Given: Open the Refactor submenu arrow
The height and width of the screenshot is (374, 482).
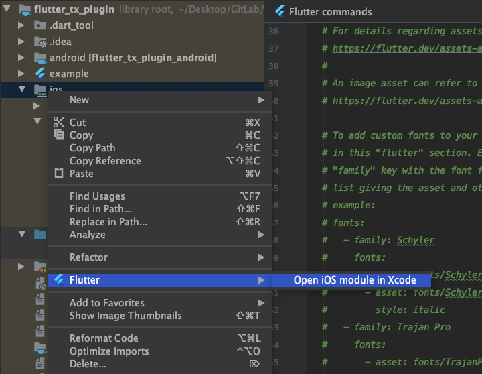Looking at the screenshot, I should tap(261, 257).
